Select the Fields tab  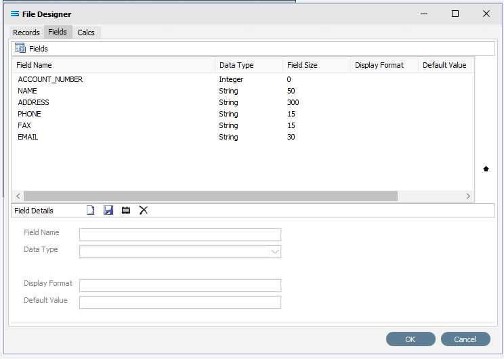(58, 32)
